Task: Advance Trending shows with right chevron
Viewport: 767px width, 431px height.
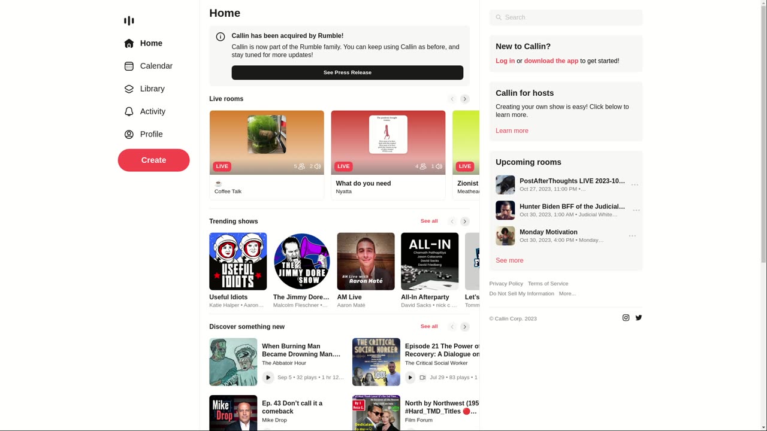Action: click(464, 221)
